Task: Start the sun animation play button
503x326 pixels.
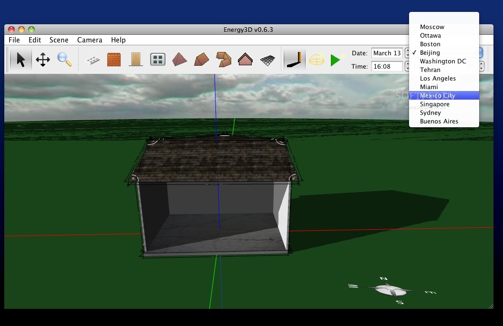Action: pyautogui.click(x=337, y=60)
